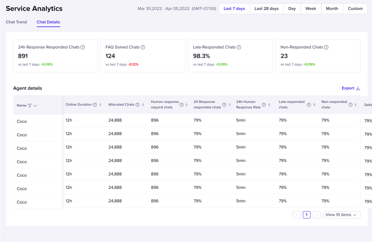372x242 pixels.
Task: Click help icon beside 24h Response Responded Chats
Action: pos(83,47)
